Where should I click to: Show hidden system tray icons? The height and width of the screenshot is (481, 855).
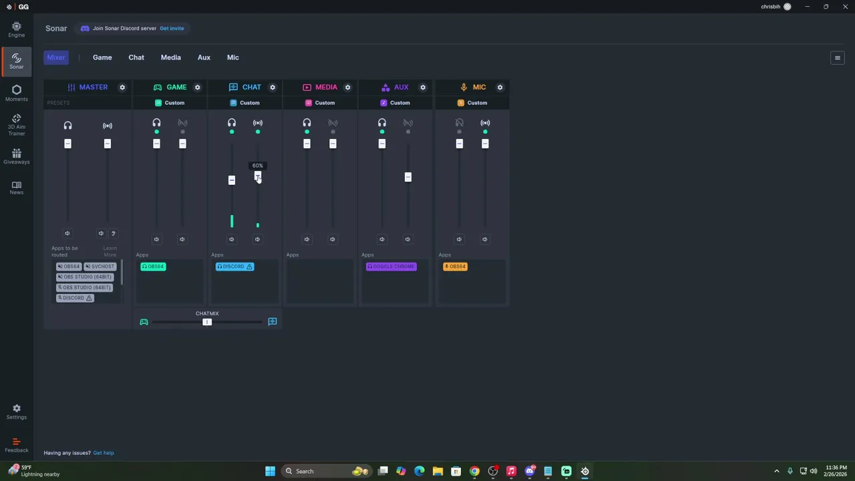pos(776,471)
